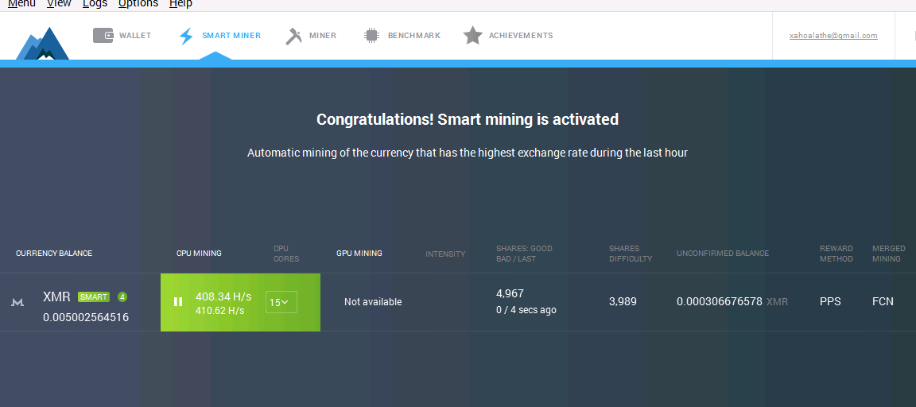Open the Options menu
The image size is (916, 407).
(x=138, y=4)
